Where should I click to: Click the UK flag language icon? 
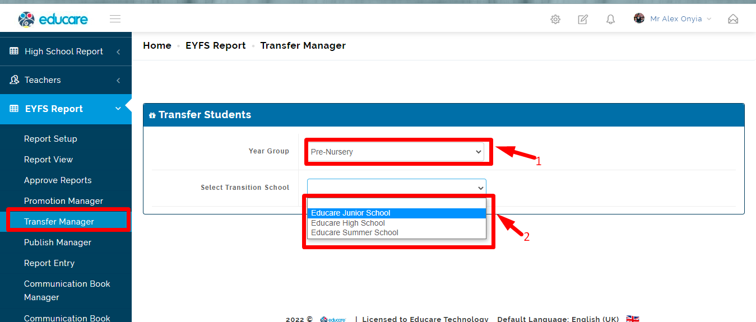point(633,319)
